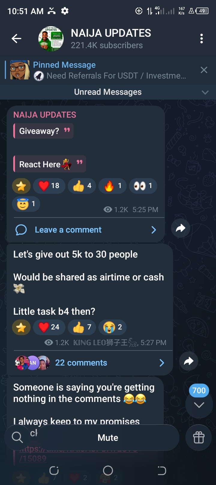
Task: Toggle the fire reaction showing 1
Action: [112, 186]
